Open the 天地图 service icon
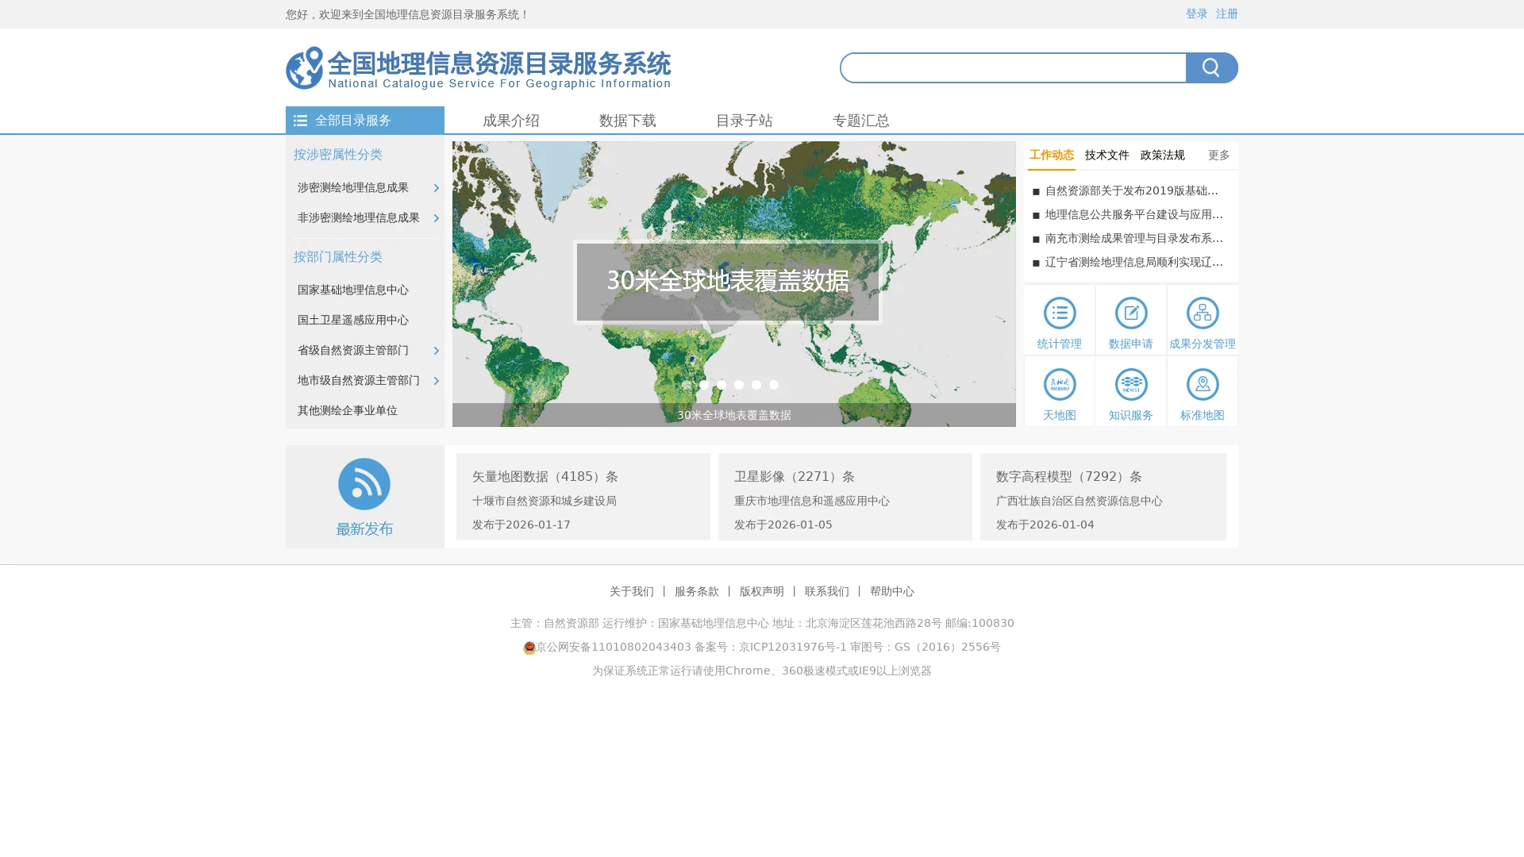The image size is (1524, 857). click(x=1059, y=390)
